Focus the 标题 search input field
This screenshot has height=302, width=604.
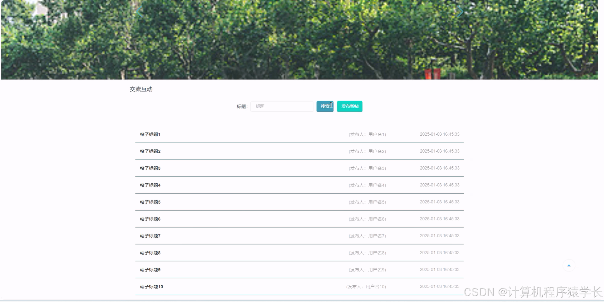[282, 106]
